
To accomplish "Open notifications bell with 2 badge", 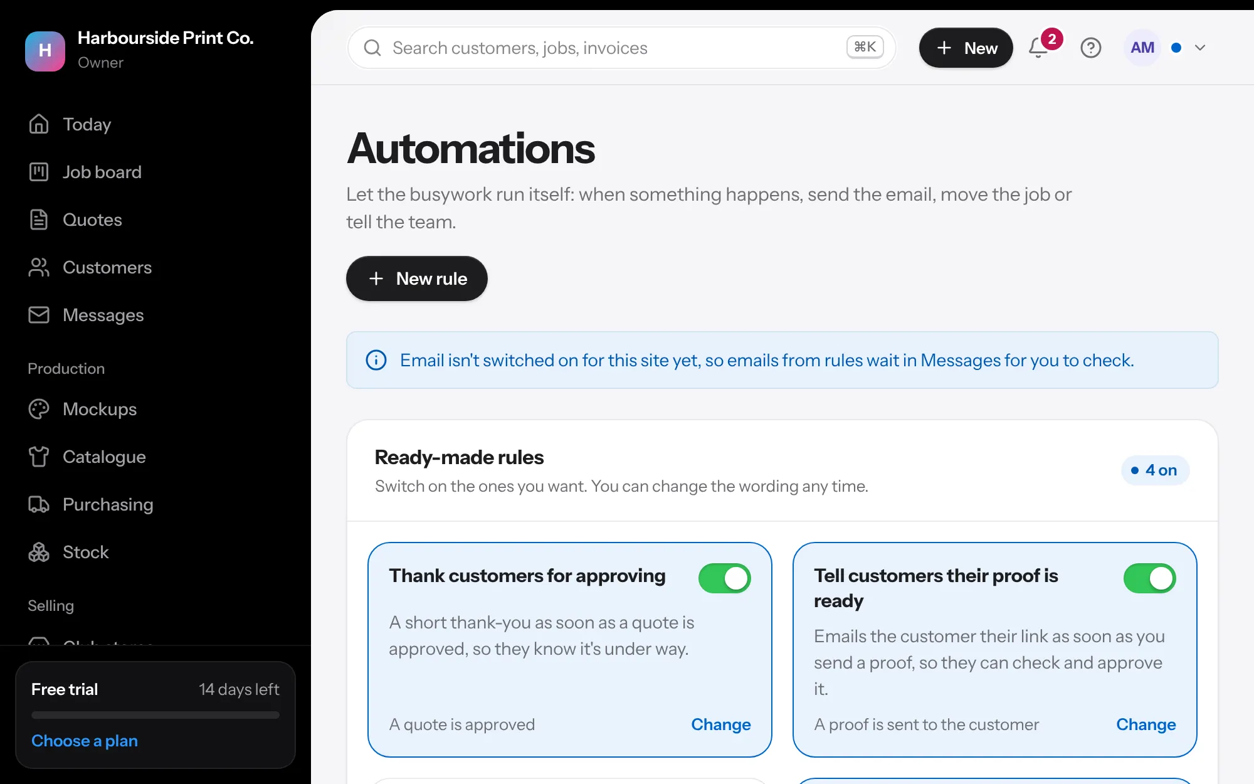I will pos(1039,48).
